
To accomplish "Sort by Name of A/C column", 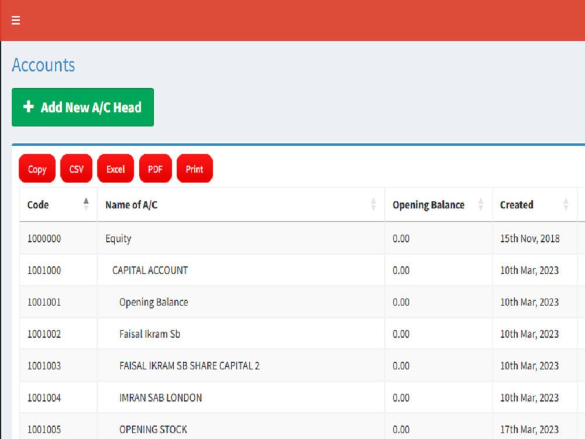I will 241,204.
